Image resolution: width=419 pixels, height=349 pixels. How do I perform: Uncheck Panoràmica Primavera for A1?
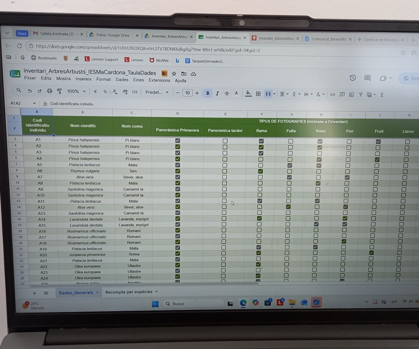pos(178,140)
